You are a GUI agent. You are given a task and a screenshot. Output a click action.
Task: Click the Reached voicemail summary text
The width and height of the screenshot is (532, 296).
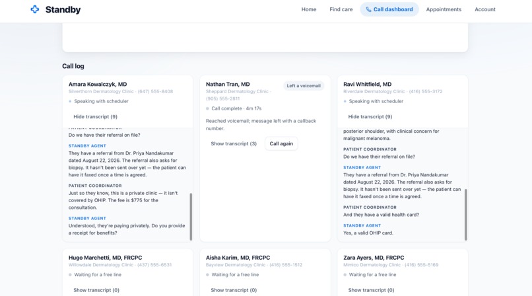[261, 125]
